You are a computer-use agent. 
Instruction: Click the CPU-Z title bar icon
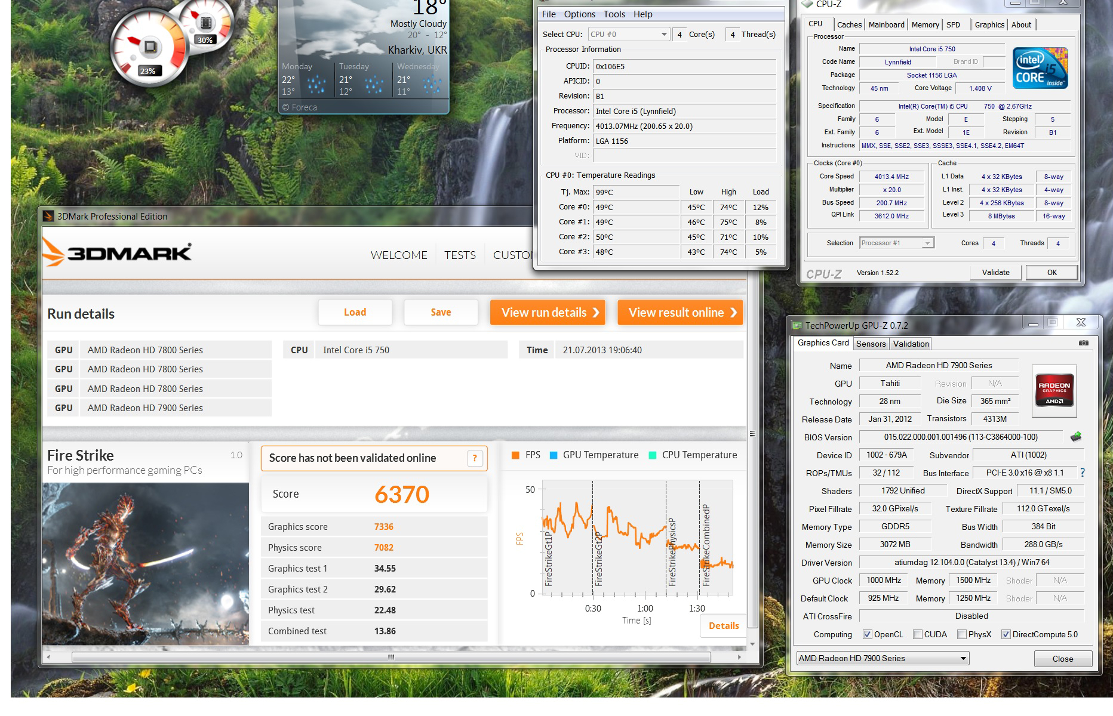[808, 4]
